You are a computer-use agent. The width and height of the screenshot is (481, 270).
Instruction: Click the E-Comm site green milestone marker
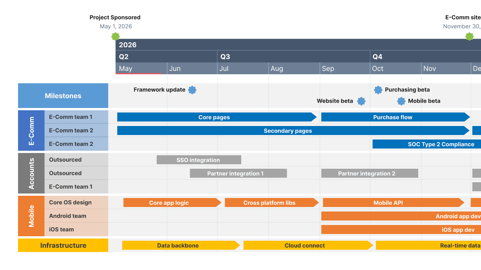point(469,36)
